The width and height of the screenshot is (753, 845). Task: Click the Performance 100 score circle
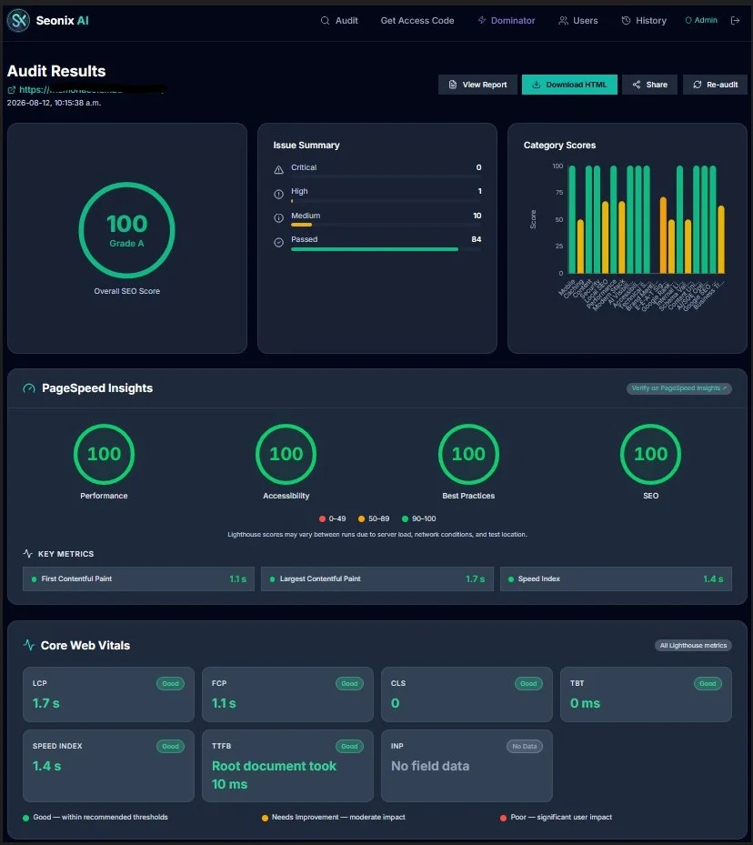[x=104, y=454]
